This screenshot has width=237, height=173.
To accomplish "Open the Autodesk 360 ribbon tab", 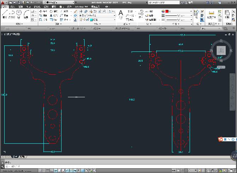I will (x=81, y=7).
